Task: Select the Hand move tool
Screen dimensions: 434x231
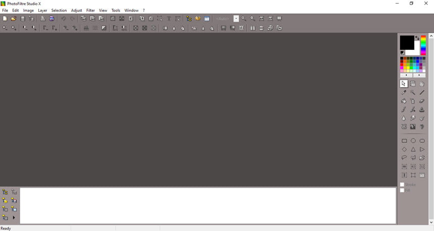Action: 422,84
